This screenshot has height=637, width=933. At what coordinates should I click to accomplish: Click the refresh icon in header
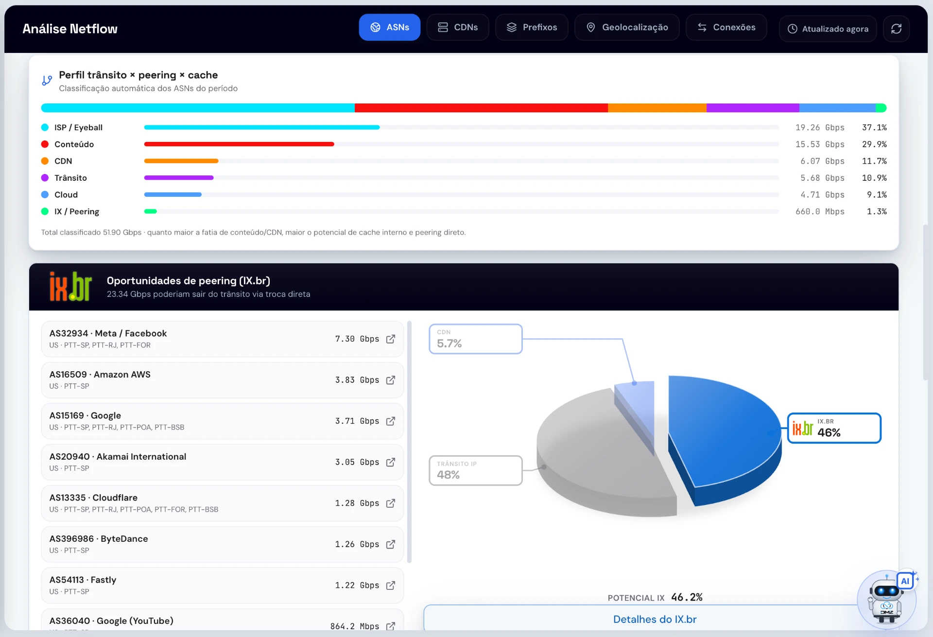coord(896,29)
